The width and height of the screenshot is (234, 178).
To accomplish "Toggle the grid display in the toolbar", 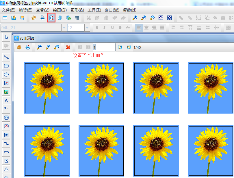I will (x=77, y=18).
